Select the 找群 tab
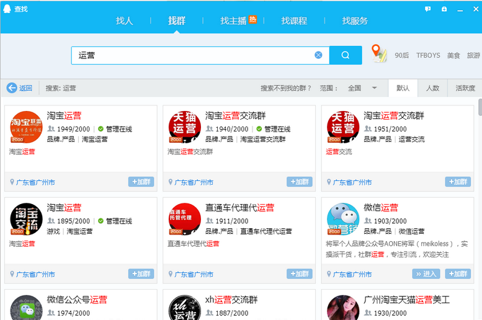482x320 pixels. (x=177, y=20)
